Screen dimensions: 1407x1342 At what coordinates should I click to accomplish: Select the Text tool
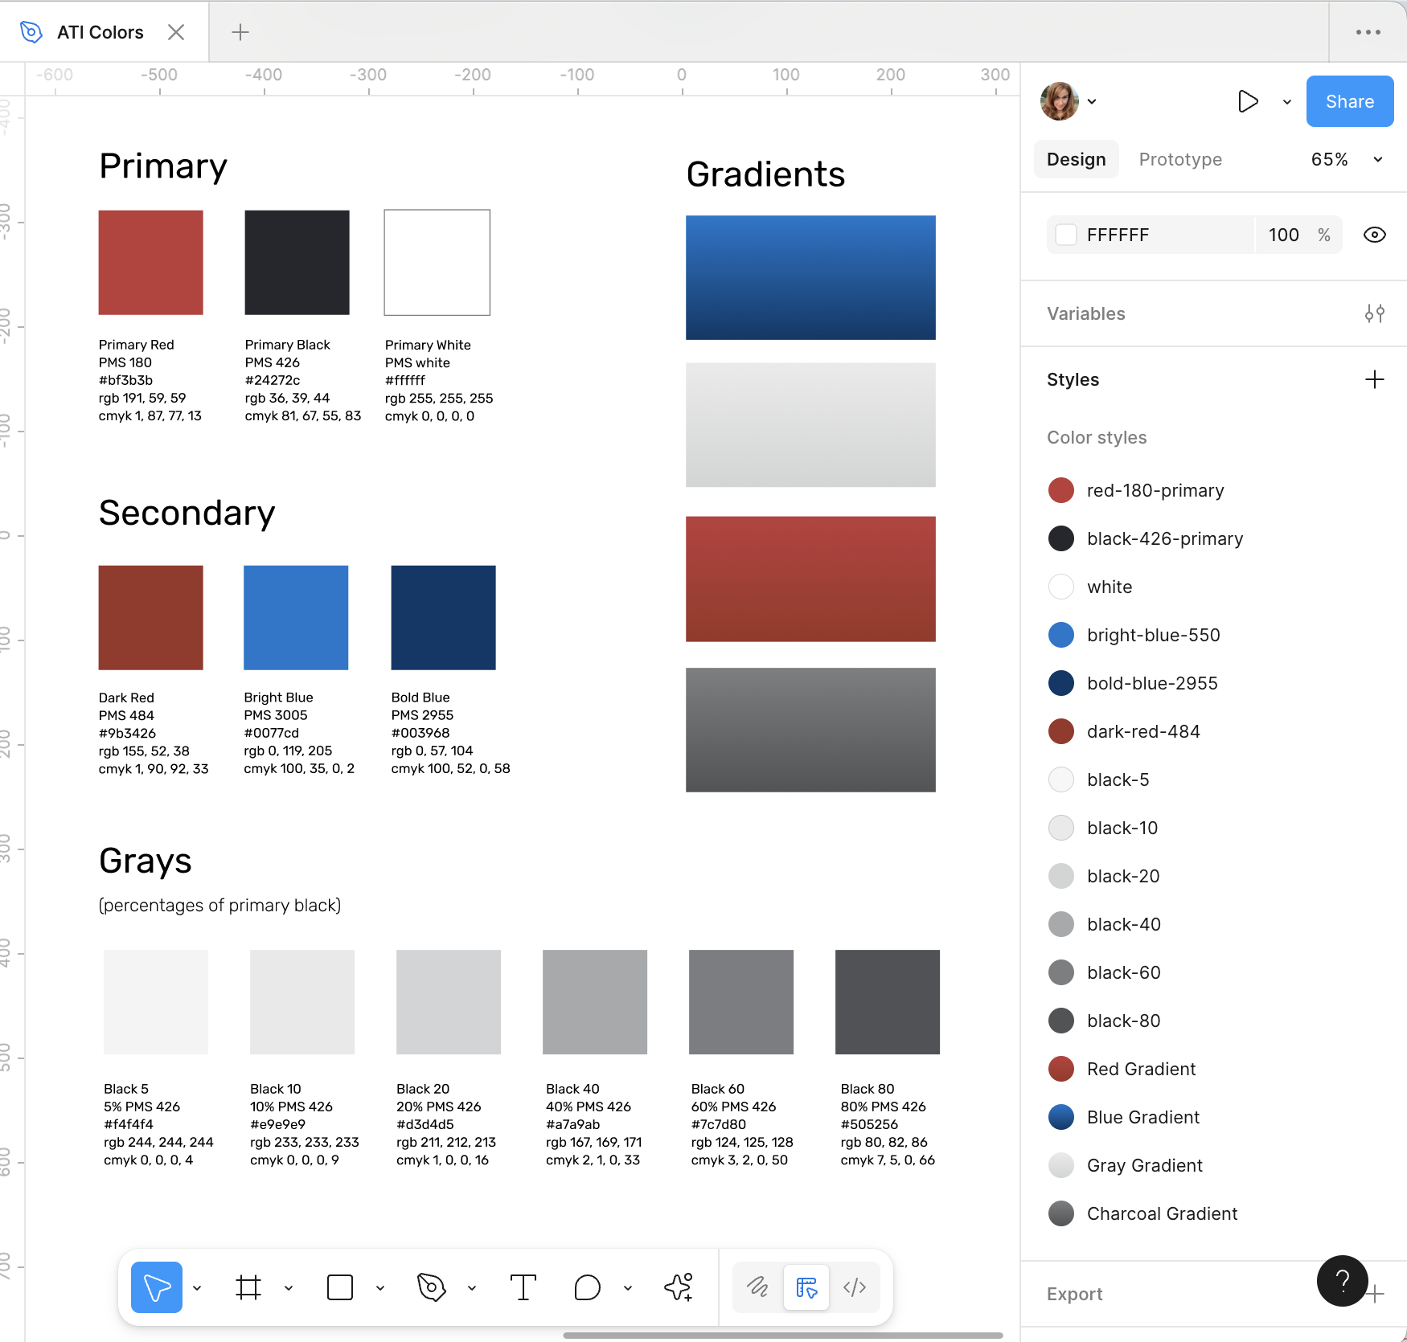tap(523, 1287)
